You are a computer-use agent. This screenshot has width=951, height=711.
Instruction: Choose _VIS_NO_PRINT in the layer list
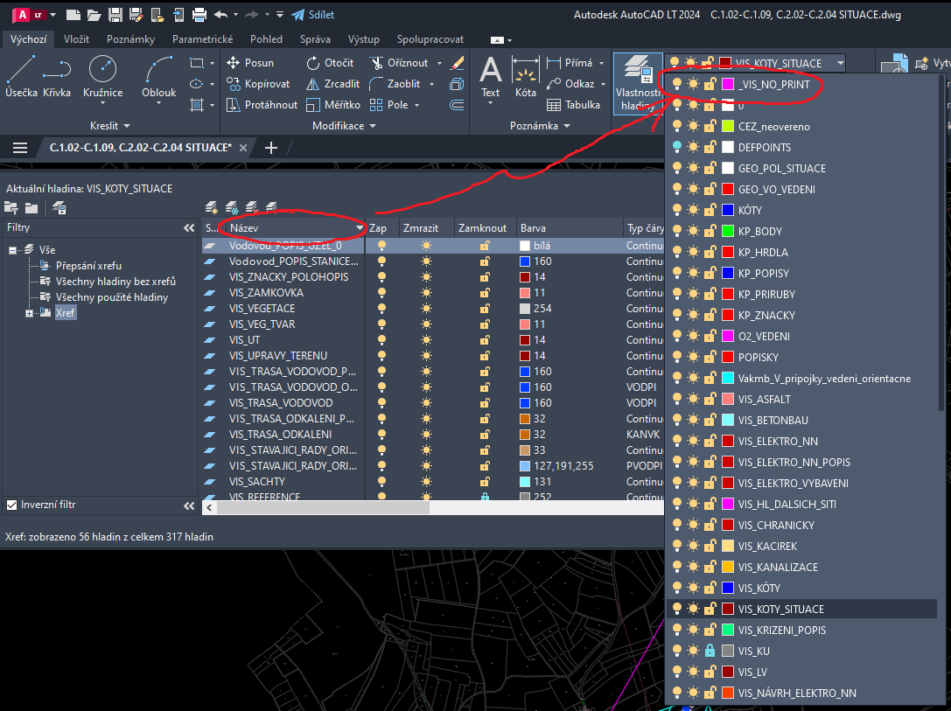coord(773,85)
